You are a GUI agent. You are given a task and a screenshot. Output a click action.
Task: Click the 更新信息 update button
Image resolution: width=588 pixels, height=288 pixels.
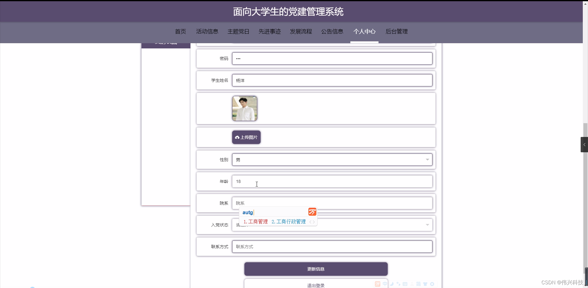click(315, 269)
